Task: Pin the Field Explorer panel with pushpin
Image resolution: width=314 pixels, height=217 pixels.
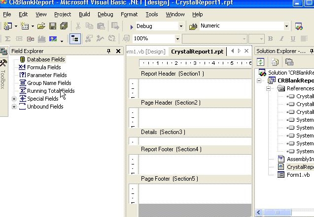Action: tap(108, 51)
